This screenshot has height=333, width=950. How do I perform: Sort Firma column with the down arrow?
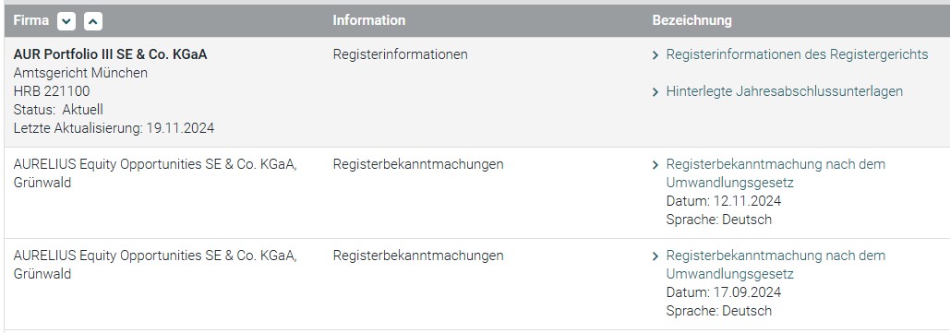(66, 21)
